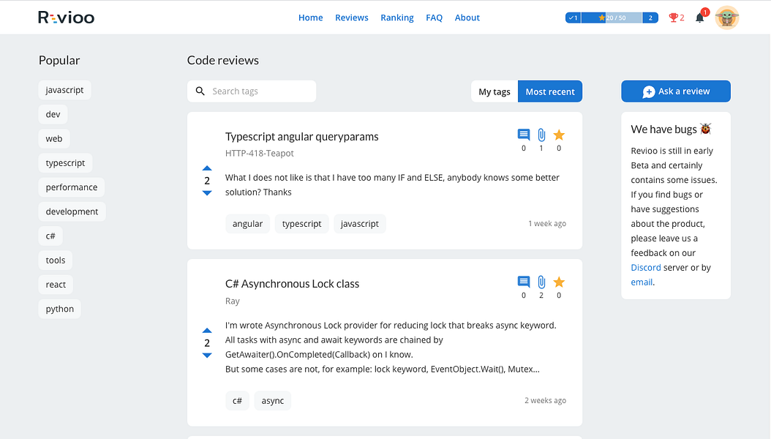Click star icon on Typescript angular queryparams
The width and height of the screenshot is (771, 439).
[559, 135]
